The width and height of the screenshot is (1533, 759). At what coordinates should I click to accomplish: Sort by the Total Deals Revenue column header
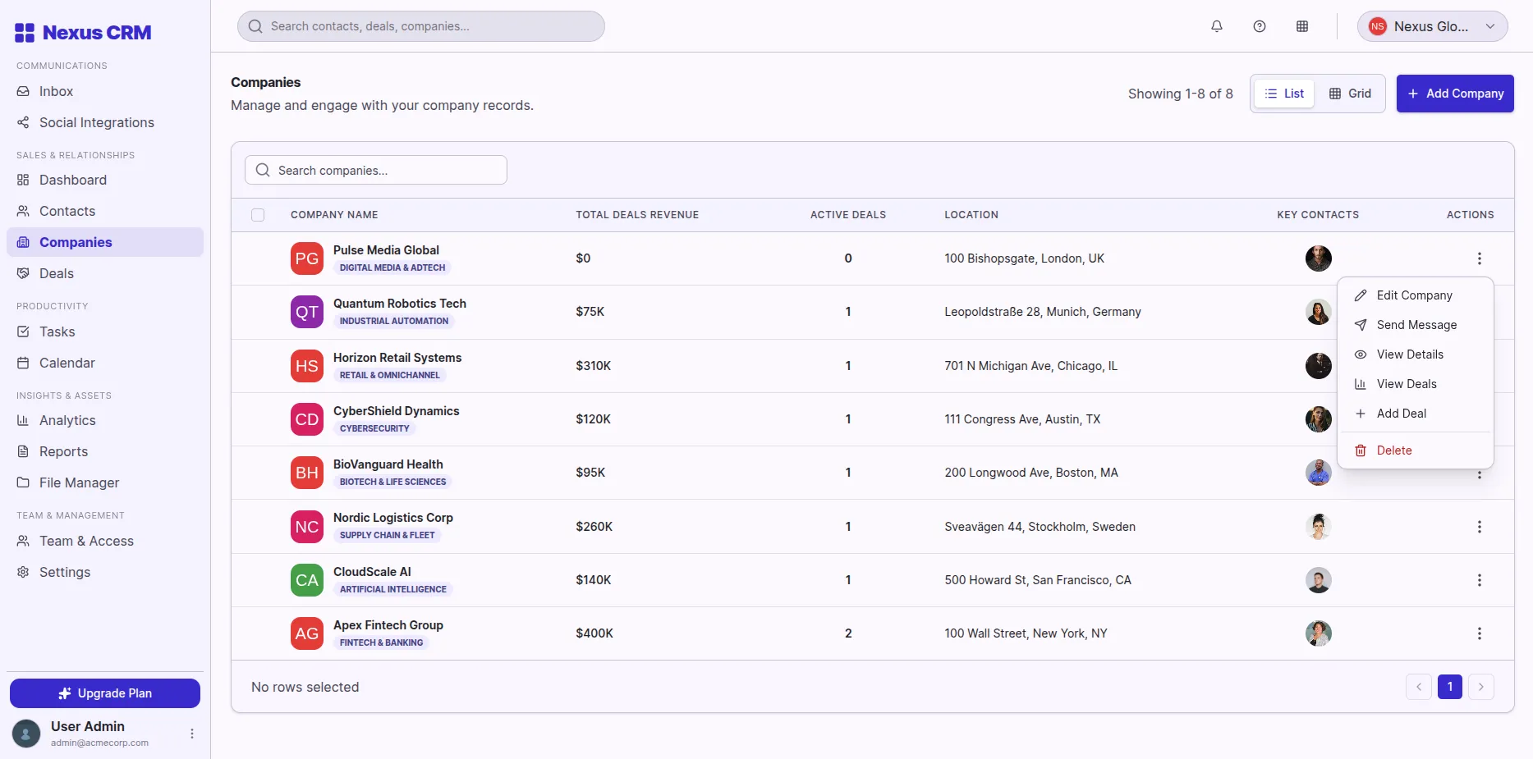(x=637, y=215)
